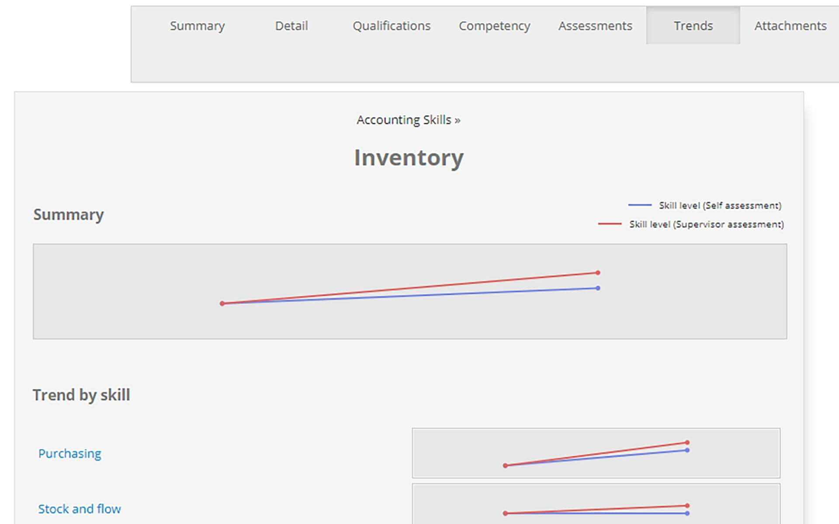
Task: Go to the Assessments tab
Action: [595, 26]
